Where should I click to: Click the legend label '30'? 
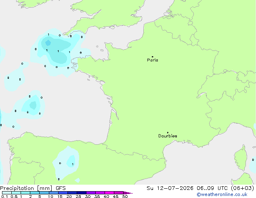pyautogui.click(x=88, y=196)
